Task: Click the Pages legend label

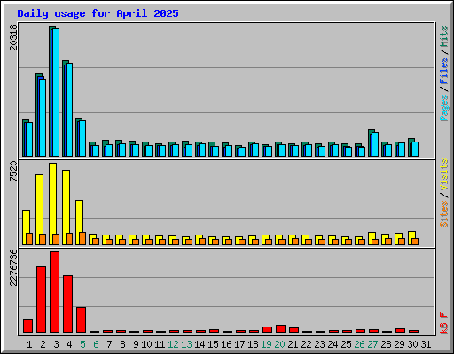Action: point(444,108)
